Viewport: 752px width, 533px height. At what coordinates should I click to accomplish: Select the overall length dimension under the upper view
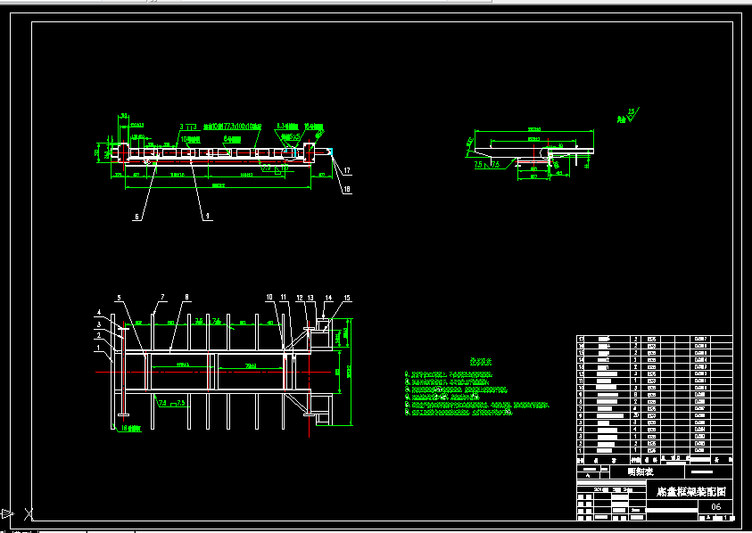[x=219, y=185]
